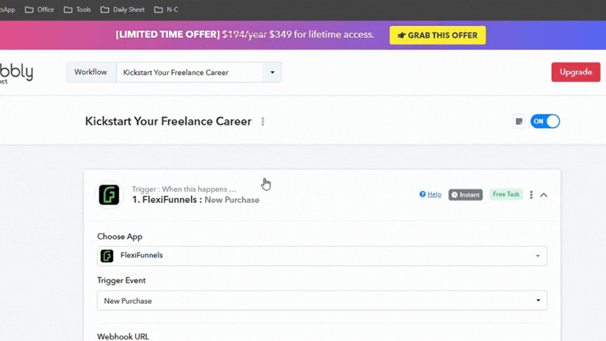Click the FlexiFunnels icon in Choose App
This screenshot has height=341, width=606.
click(x=107, y=256)
